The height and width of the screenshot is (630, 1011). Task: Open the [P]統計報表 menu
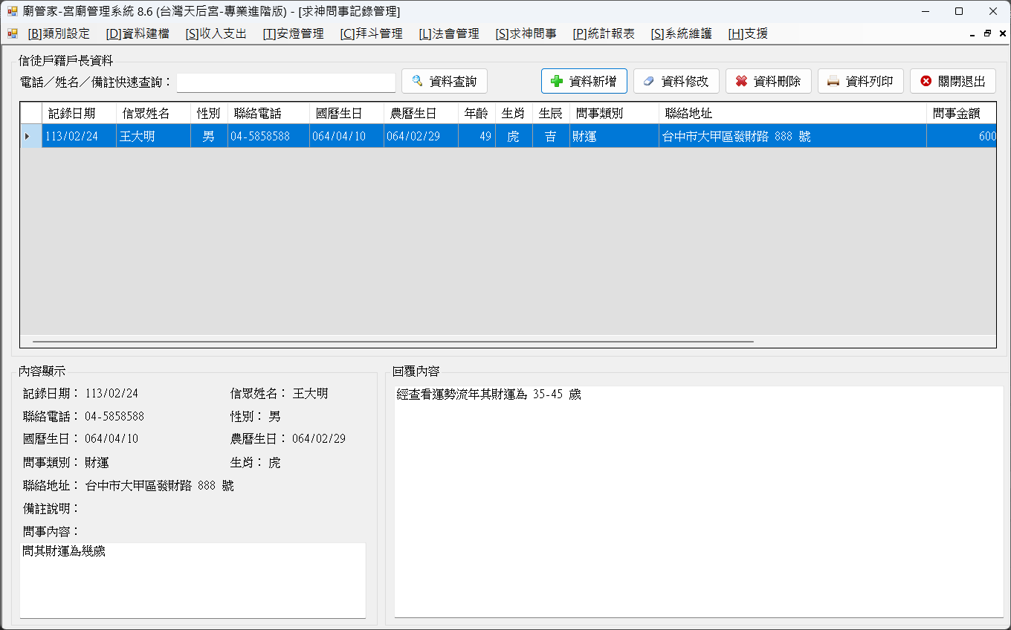click(604, 33)
